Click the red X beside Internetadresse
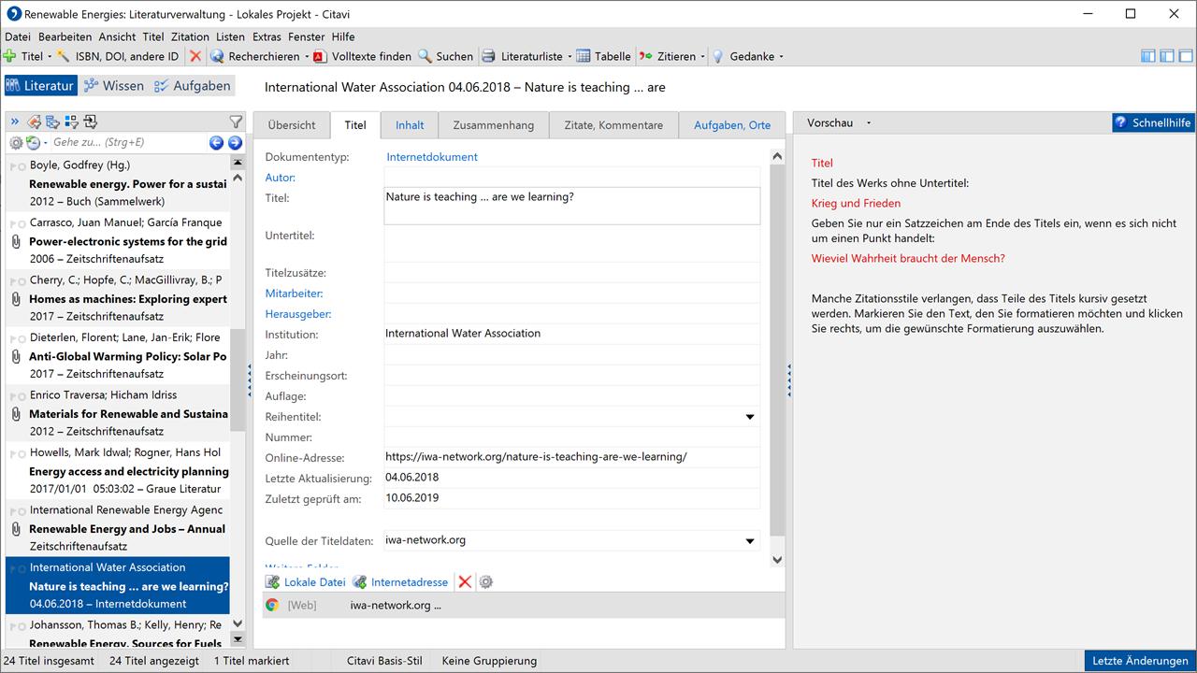The width and height of the screenshot is (1197, 673). pyautogui.click(x=465, y=581)
